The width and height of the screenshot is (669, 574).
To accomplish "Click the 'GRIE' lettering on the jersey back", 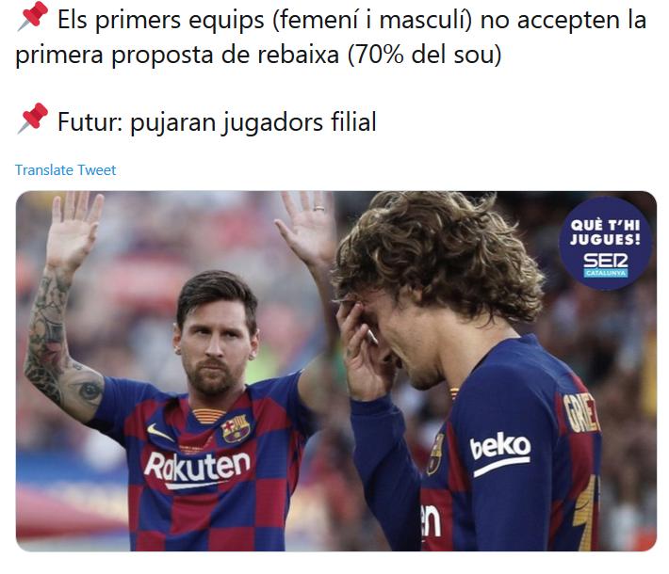I will 580,413.
